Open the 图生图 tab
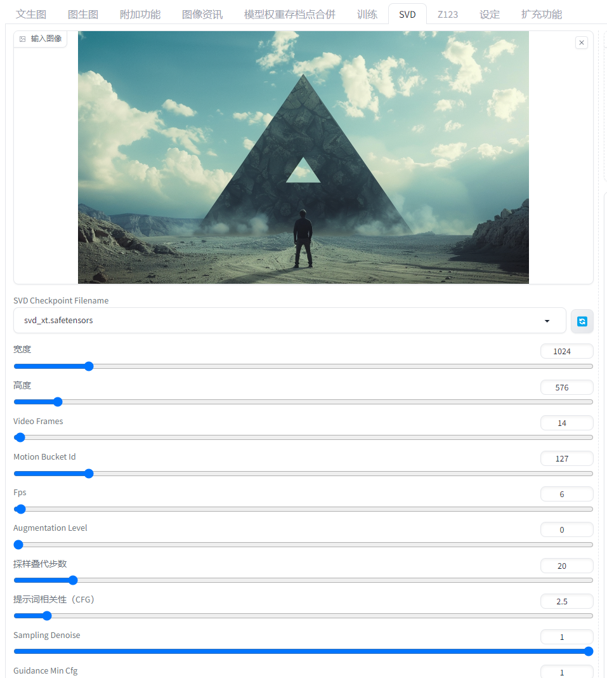Screen dimensions: 607x678 (x=83, y=14)
